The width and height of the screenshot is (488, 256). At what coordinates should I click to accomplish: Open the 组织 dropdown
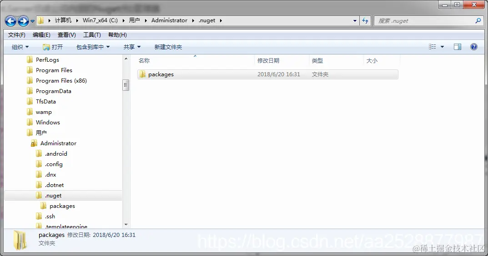click(20, 47)
